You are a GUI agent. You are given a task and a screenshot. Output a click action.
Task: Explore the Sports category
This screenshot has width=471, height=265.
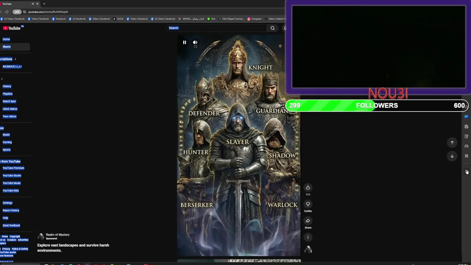7,150
